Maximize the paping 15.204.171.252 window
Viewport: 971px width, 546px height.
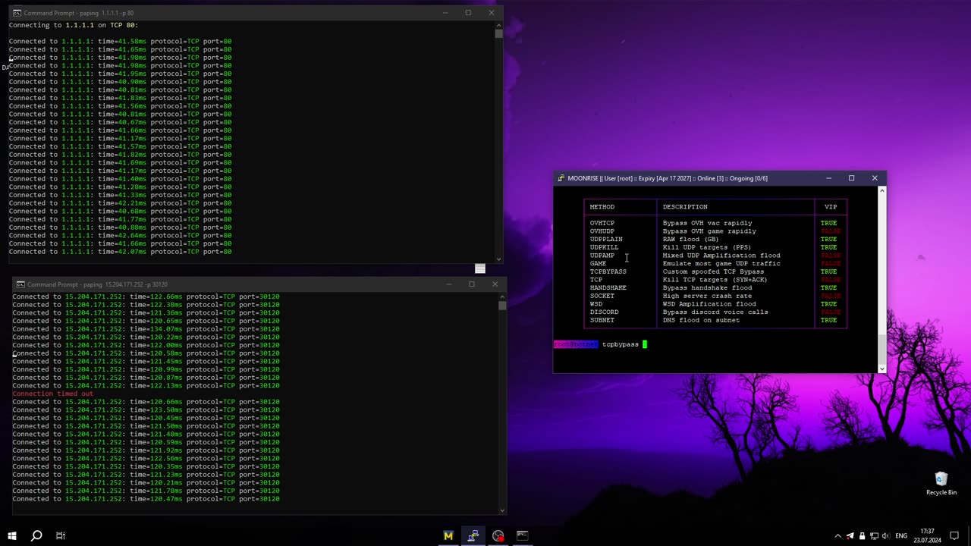[472, 284]
